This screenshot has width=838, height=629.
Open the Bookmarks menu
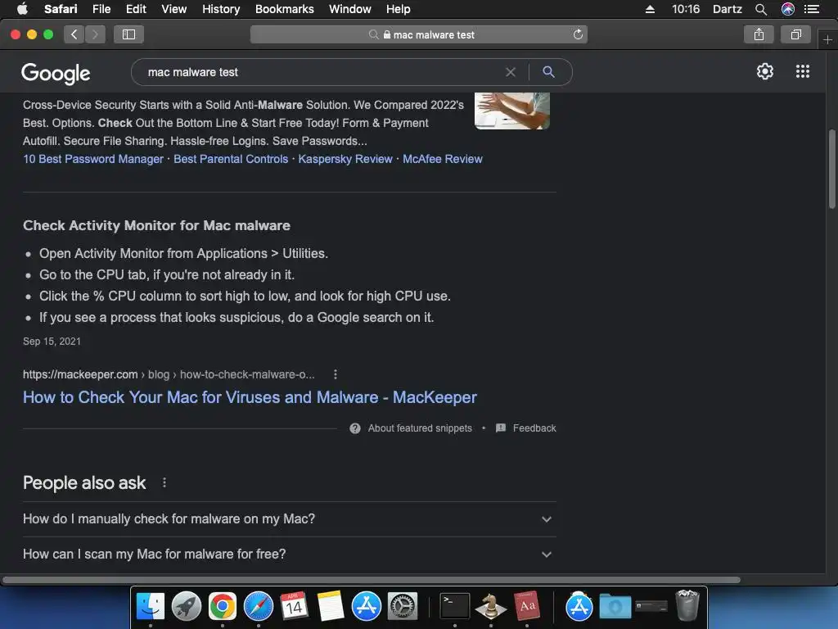point(284,9)
